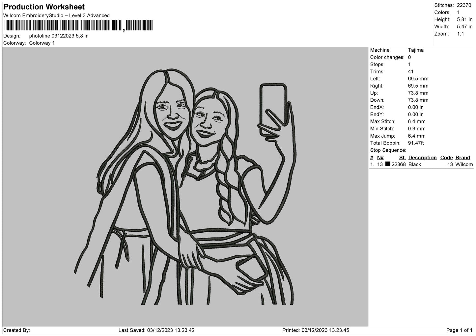This screenshot has height=336, width=476.
Task: Click the Left value 69.5 mm
Action: 418,79
